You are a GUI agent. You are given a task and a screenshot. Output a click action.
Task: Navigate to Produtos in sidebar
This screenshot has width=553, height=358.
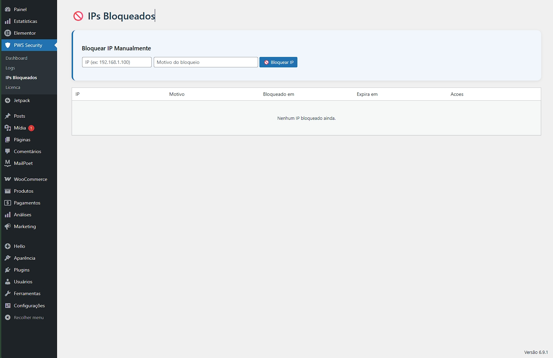pos(24,191)
